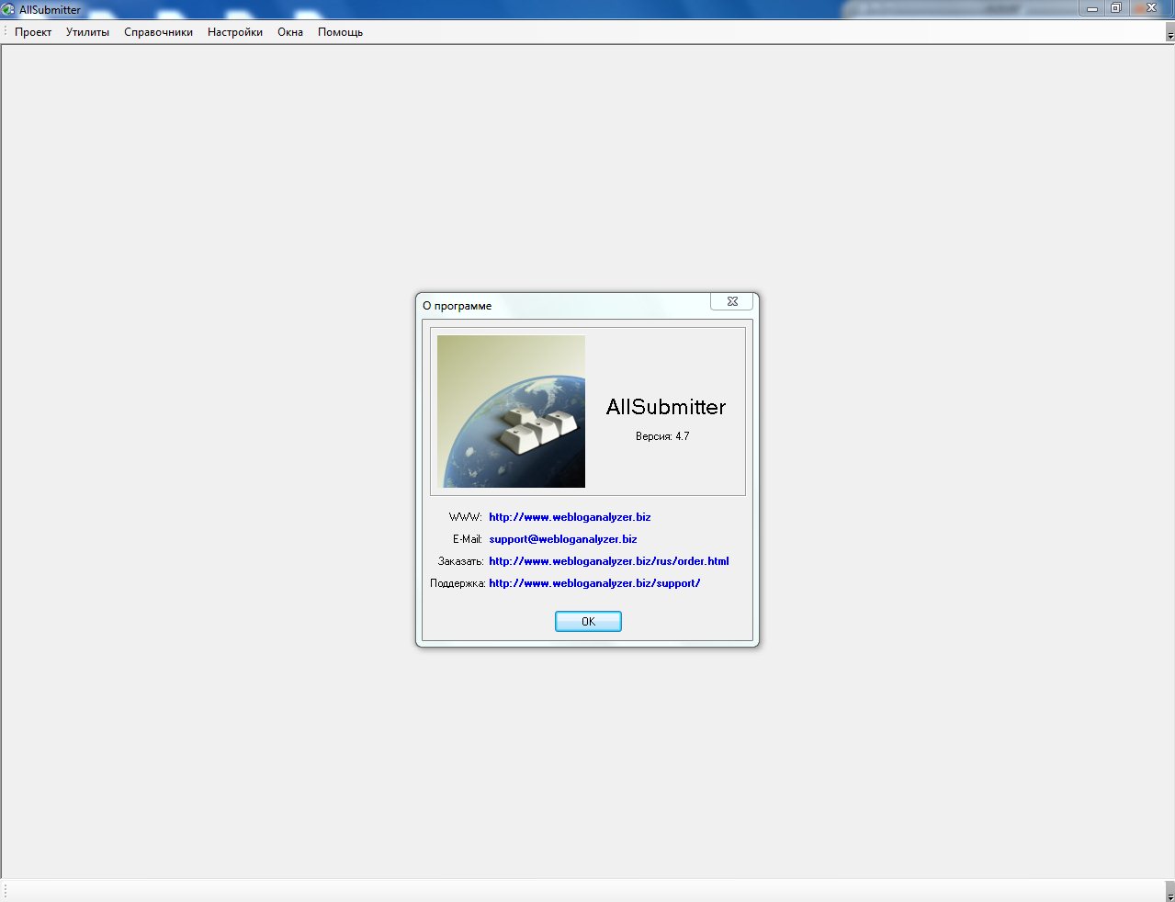Click the support@webloganalyzer.biz email link
This screenshot has width=1175, height=902.
point(563,539)
